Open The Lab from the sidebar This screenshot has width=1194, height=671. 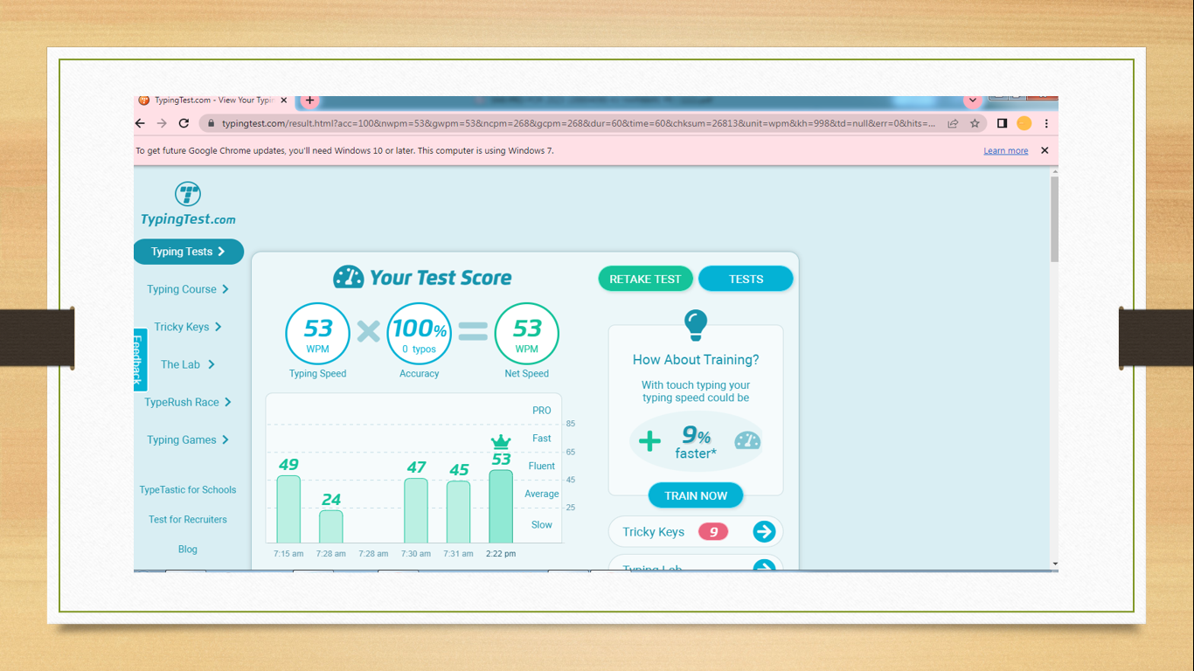tap(188, 364)
